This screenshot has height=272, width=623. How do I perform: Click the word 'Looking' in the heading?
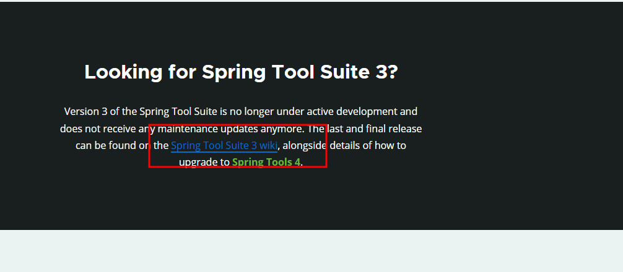(124, 73)
